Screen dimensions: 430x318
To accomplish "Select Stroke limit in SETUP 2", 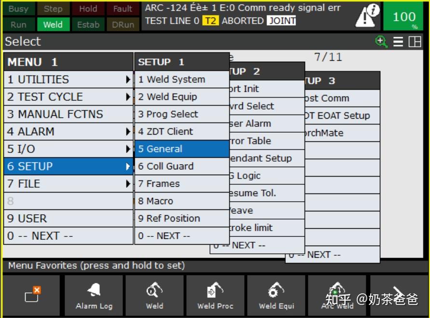I will click(x=267, y=228).
